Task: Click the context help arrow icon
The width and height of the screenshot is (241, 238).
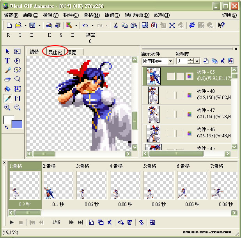Action: click(222, 25)
